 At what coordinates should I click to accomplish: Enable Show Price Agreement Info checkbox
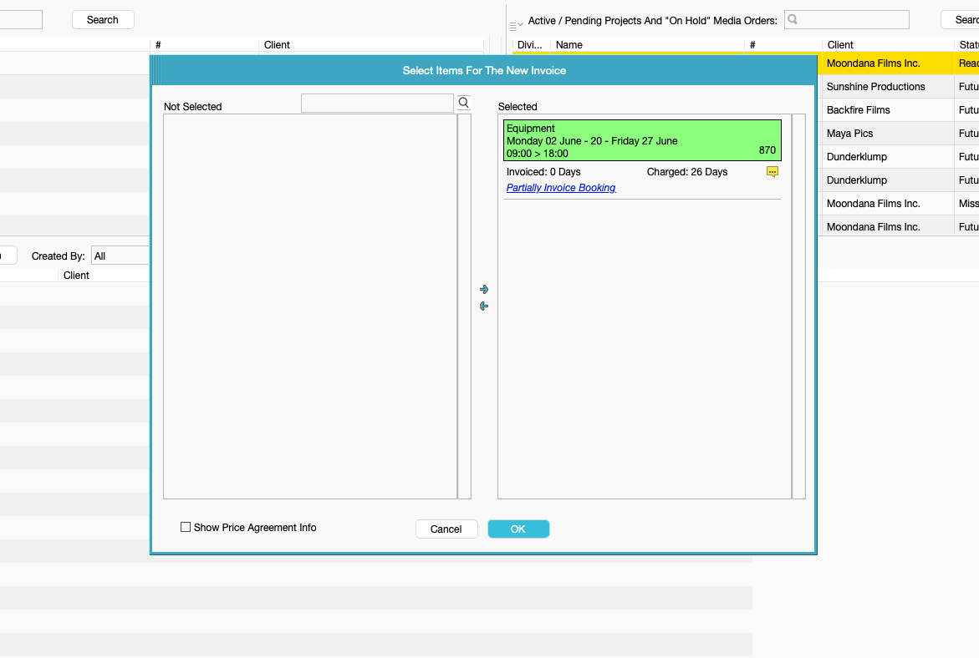(x=186, y=527)
